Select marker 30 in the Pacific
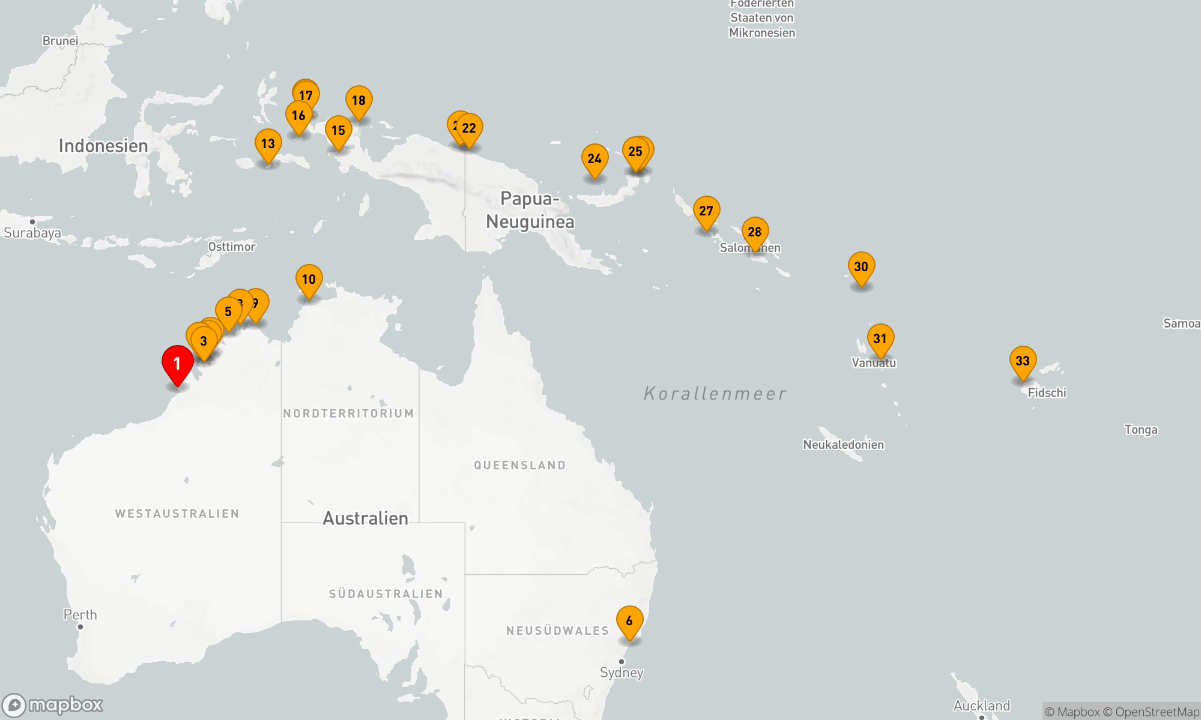This screenshot has height=720, width=1201. click(x=861, y=266)
